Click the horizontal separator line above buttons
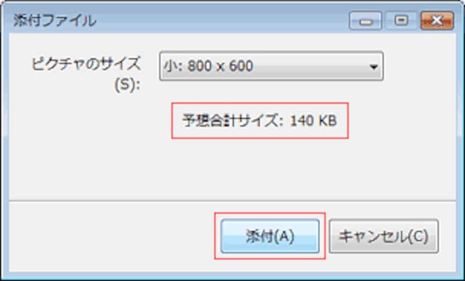 pos(233,201)
